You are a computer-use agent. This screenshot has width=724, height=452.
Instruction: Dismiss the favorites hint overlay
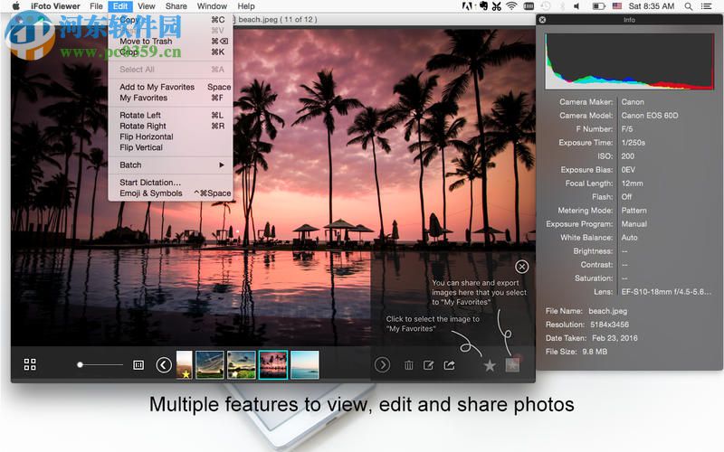point(522,267)
